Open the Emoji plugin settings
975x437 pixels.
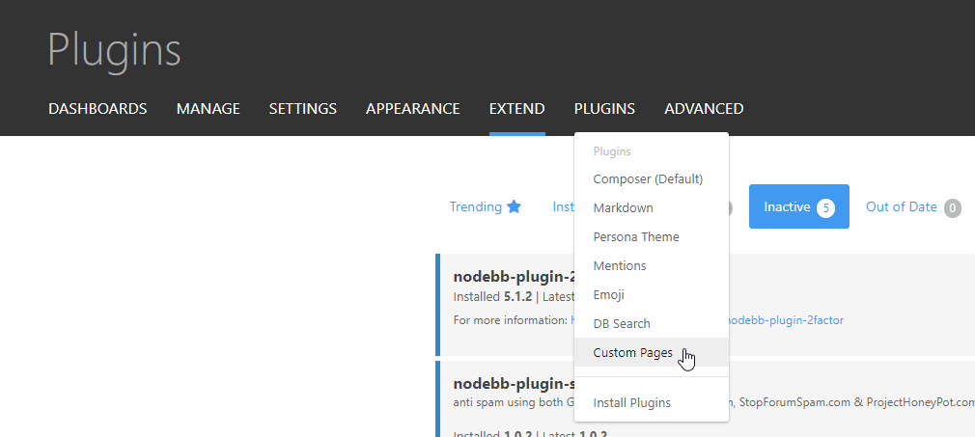click(x=610, y=295)
